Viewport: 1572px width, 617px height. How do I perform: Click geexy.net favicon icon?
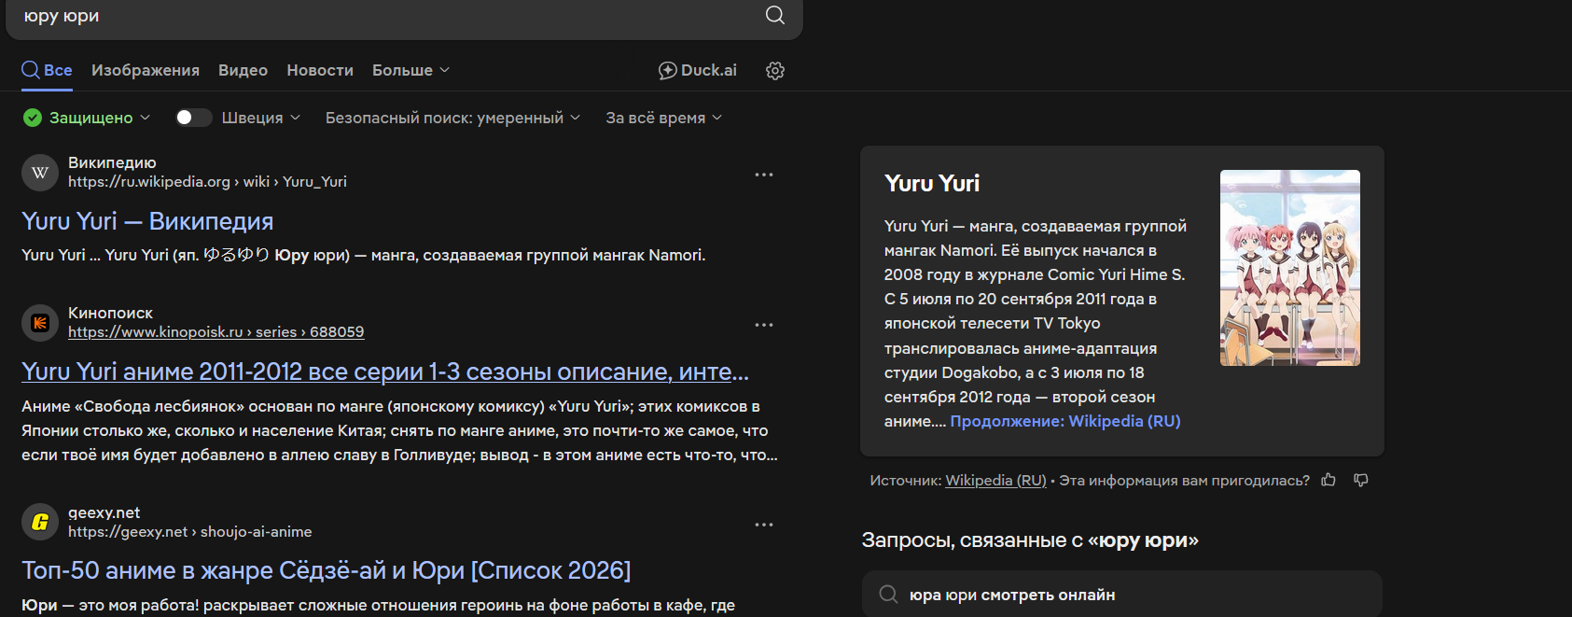[x=40, y=523]
